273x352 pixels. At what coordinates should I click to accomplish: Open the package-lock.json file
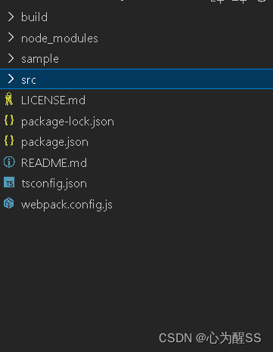pos(67,122)
